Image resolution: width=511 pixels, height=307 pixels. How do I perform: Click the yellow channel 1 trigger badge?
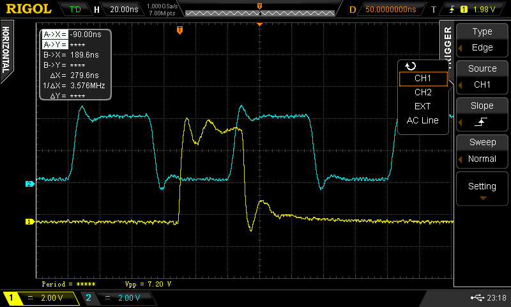coord(464,10)
